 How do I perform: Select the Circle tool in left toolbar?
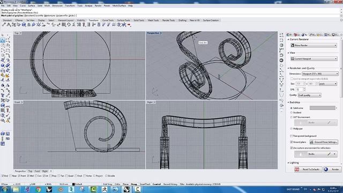point(3,45)
